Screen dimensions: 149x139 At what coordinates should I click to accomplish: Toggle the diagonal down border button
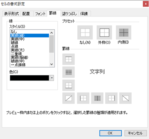coord(125,98)
